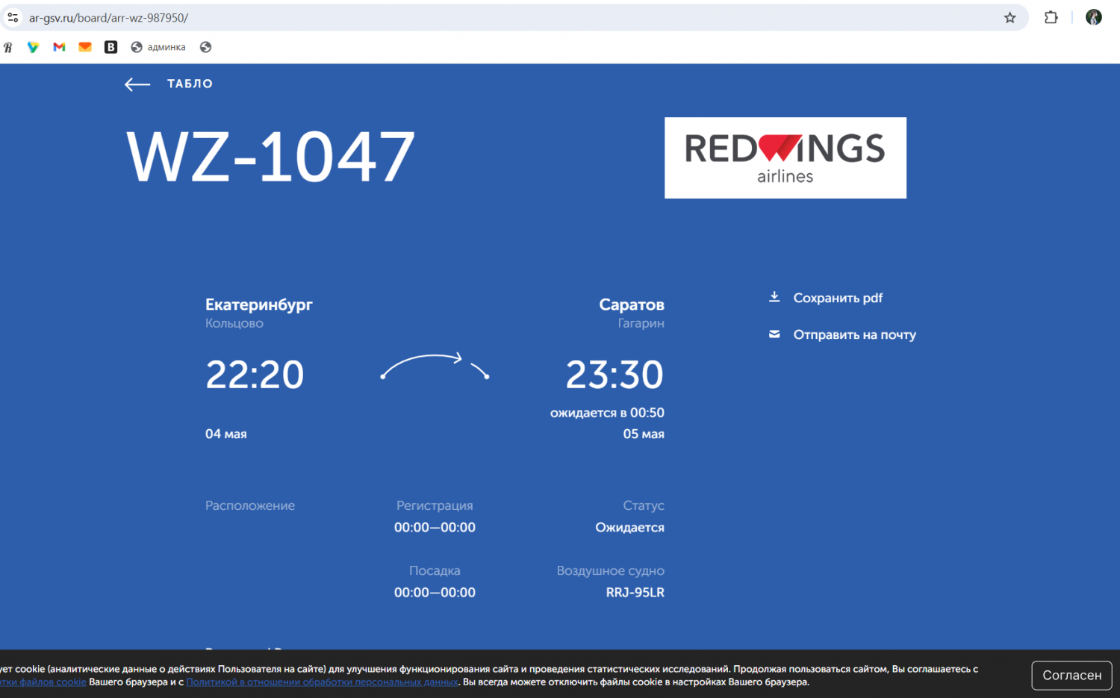
Task: Open the personal data processing policy link
Action: pos(322,682)
